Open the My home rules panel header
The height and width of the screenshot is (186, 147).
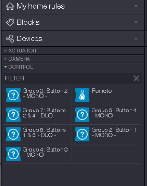[73, 7]
